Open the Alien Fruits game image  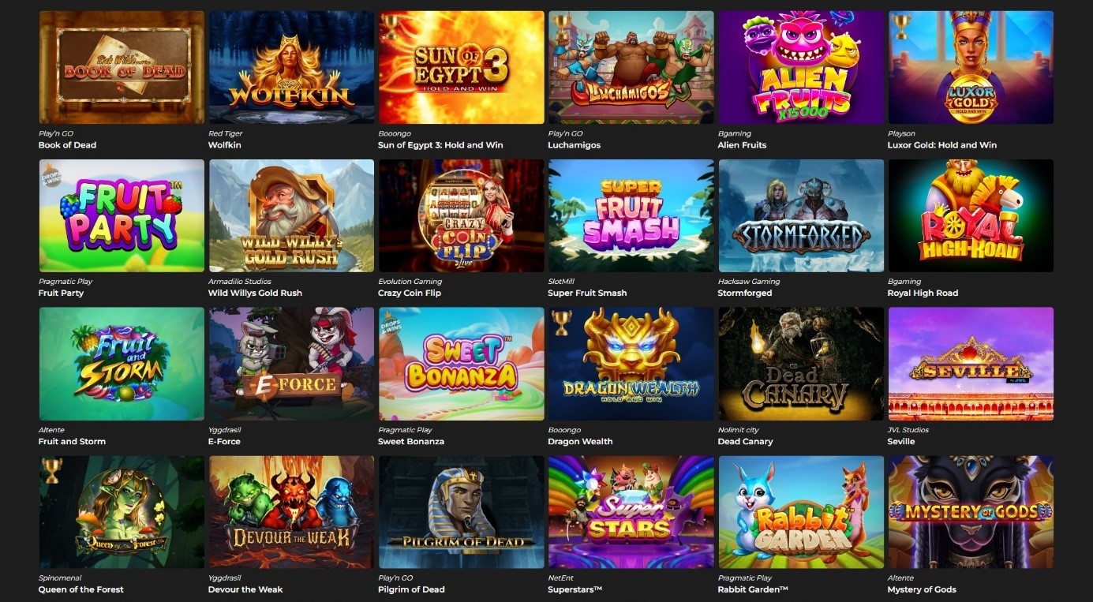pos(801,67)
